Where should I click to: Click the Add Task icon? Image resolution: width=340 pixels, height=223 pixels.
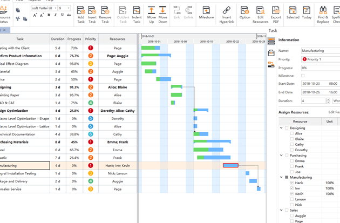point(80,15)
